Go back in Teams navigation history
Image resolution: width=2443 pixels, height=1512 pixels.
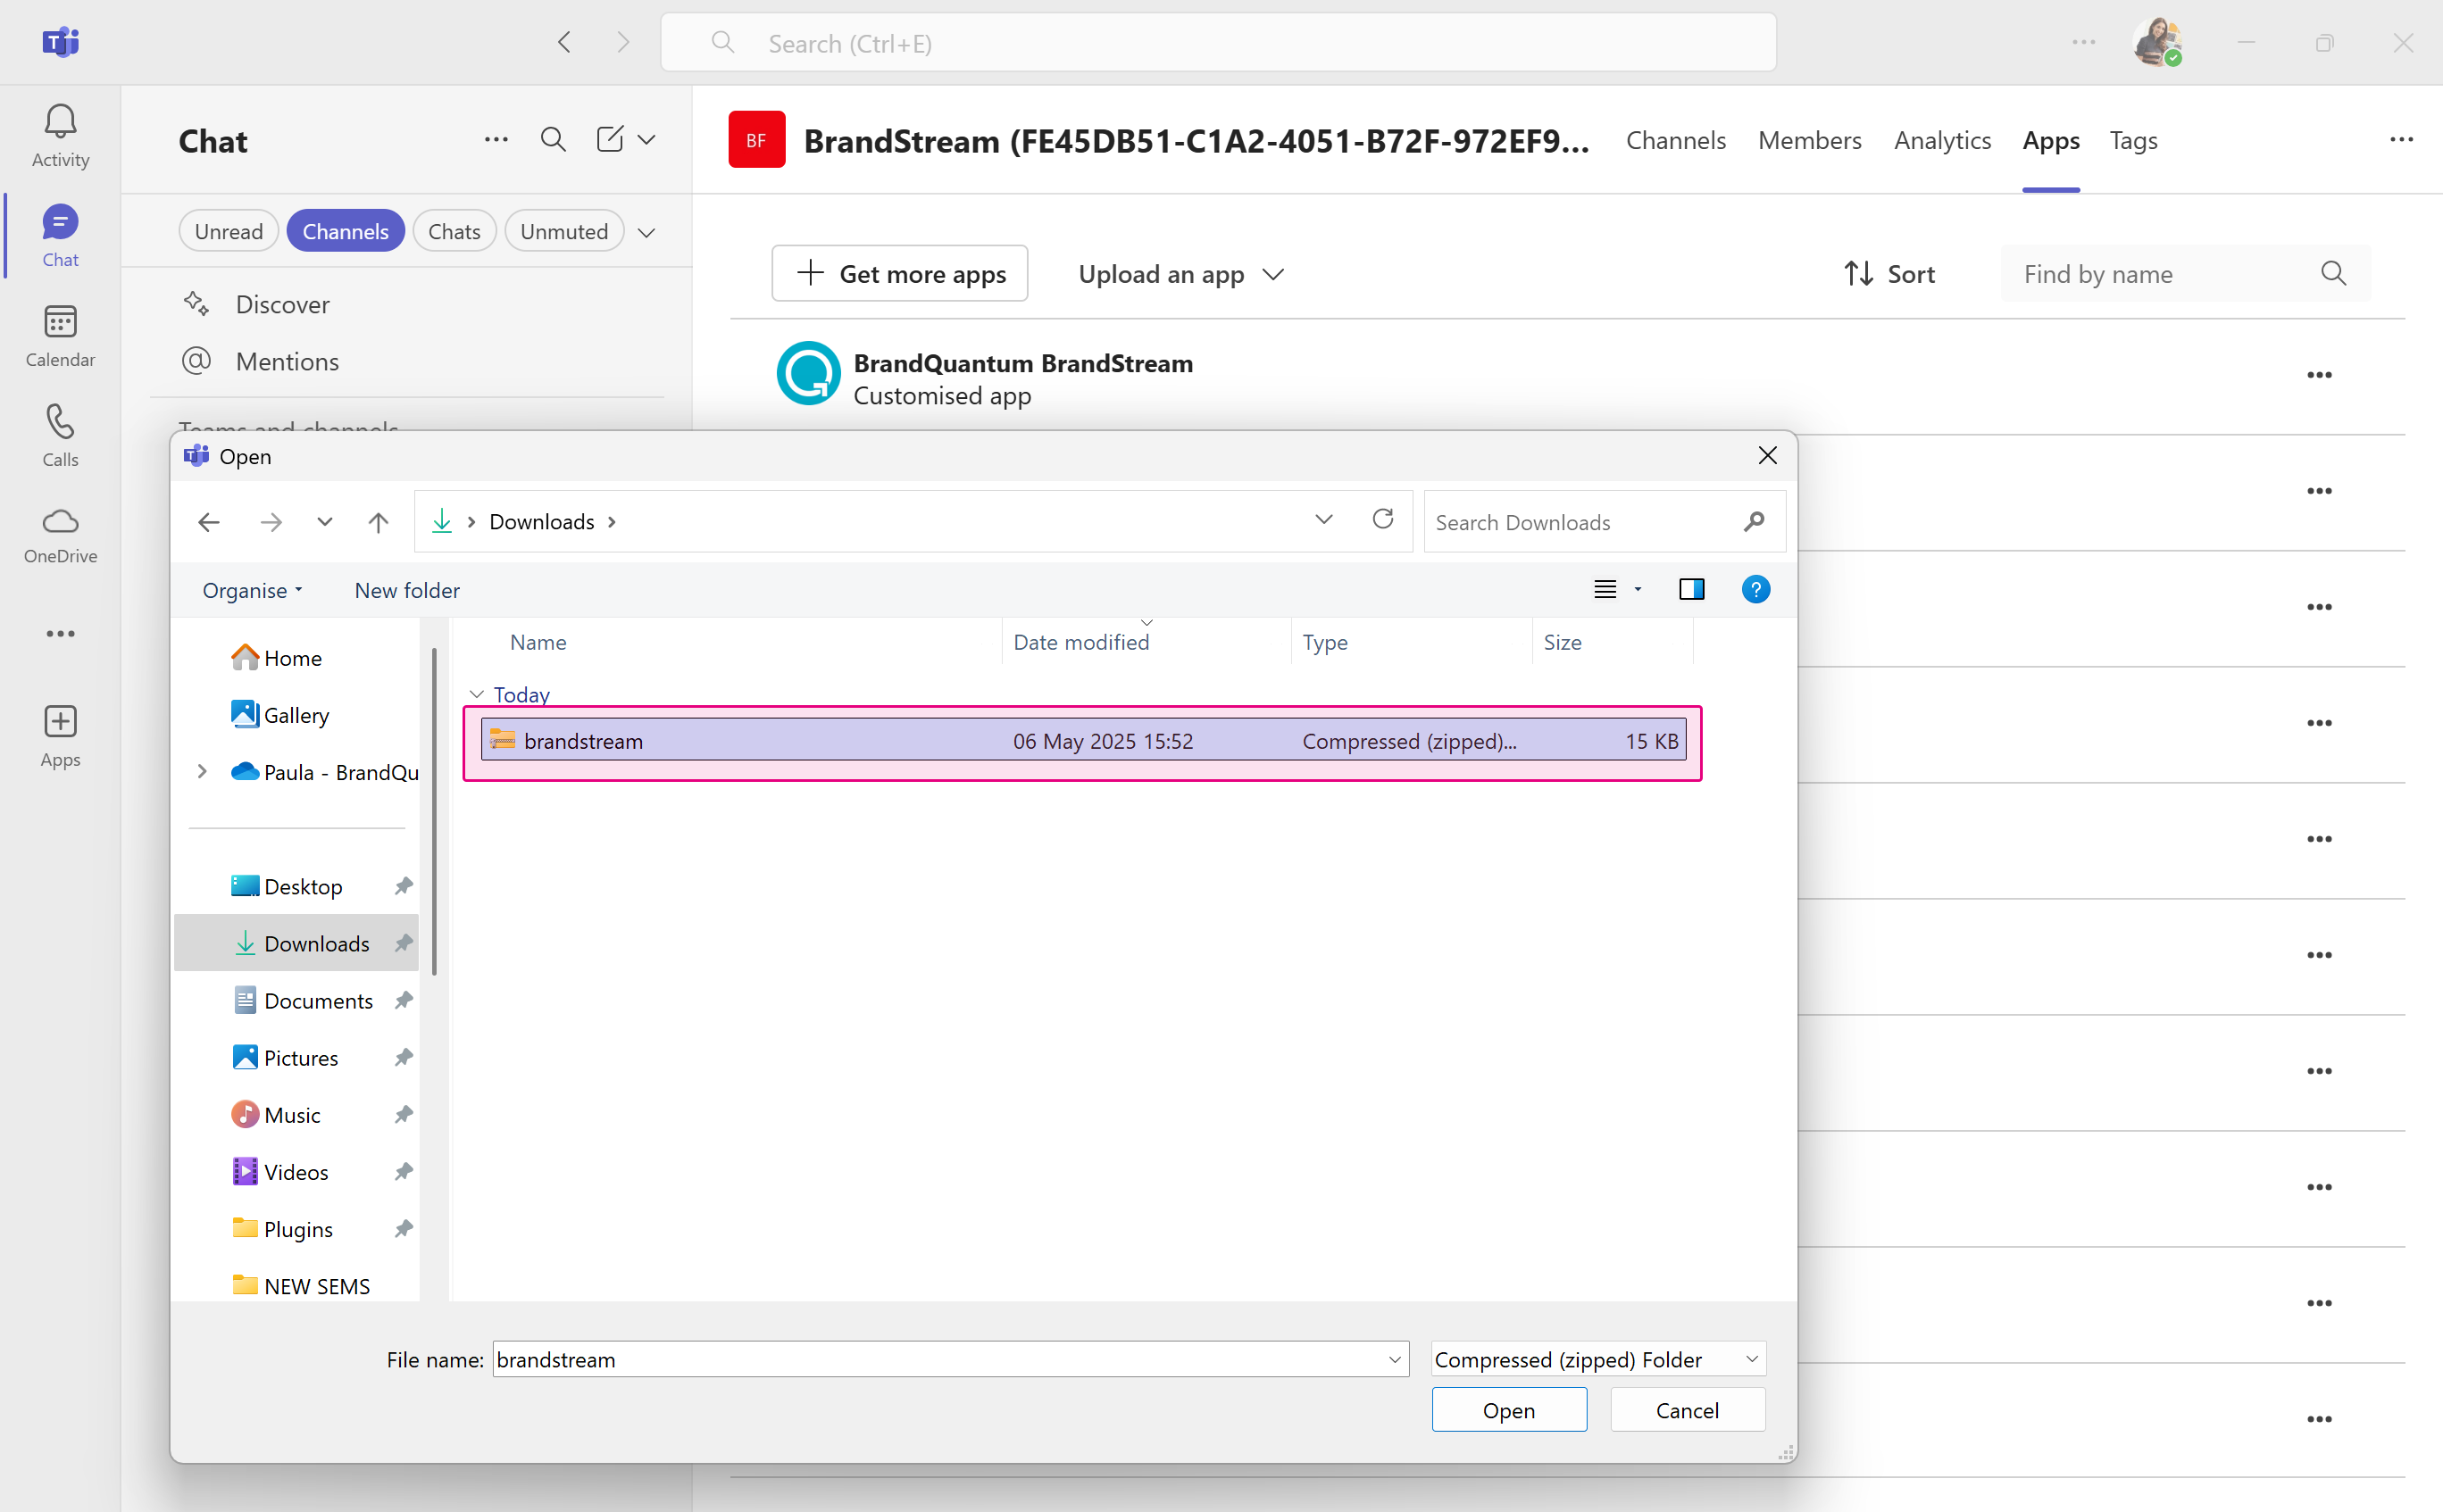pos(565,43)
